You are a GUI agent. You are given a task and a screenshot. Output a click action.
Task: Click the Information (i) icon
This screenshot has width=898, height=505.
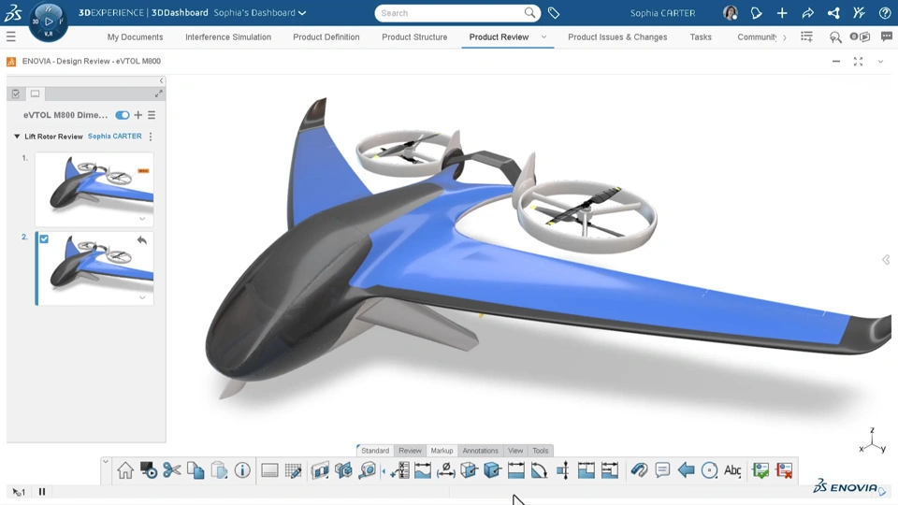(242, 470)
